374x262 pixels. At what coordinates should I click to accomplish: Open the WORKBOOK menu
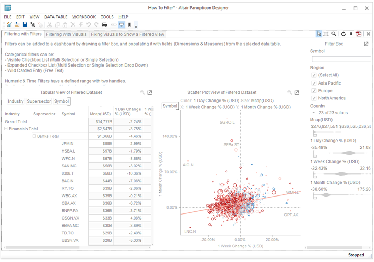coord(84,17)
